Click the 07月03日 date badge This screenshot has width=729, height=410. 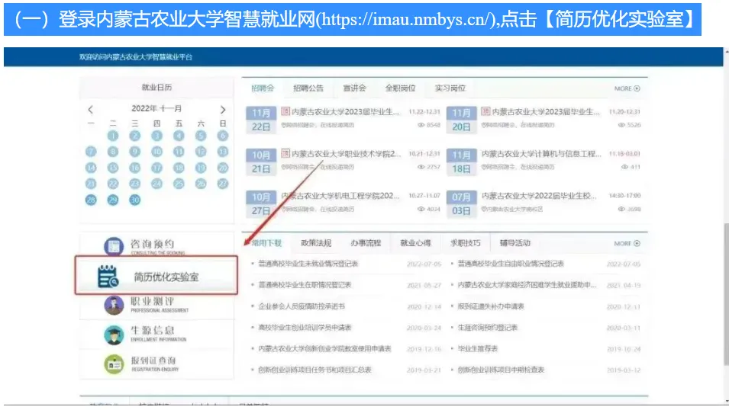click(461, 203)
